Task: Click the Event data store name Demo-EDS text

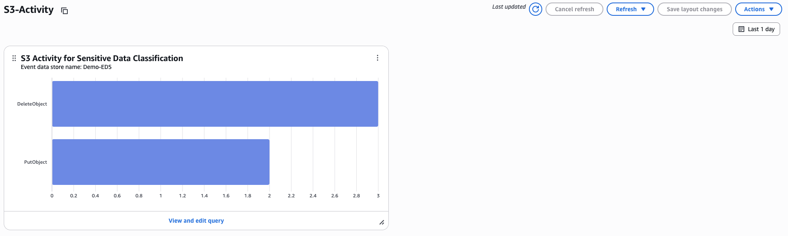Action: pos(66,67)
